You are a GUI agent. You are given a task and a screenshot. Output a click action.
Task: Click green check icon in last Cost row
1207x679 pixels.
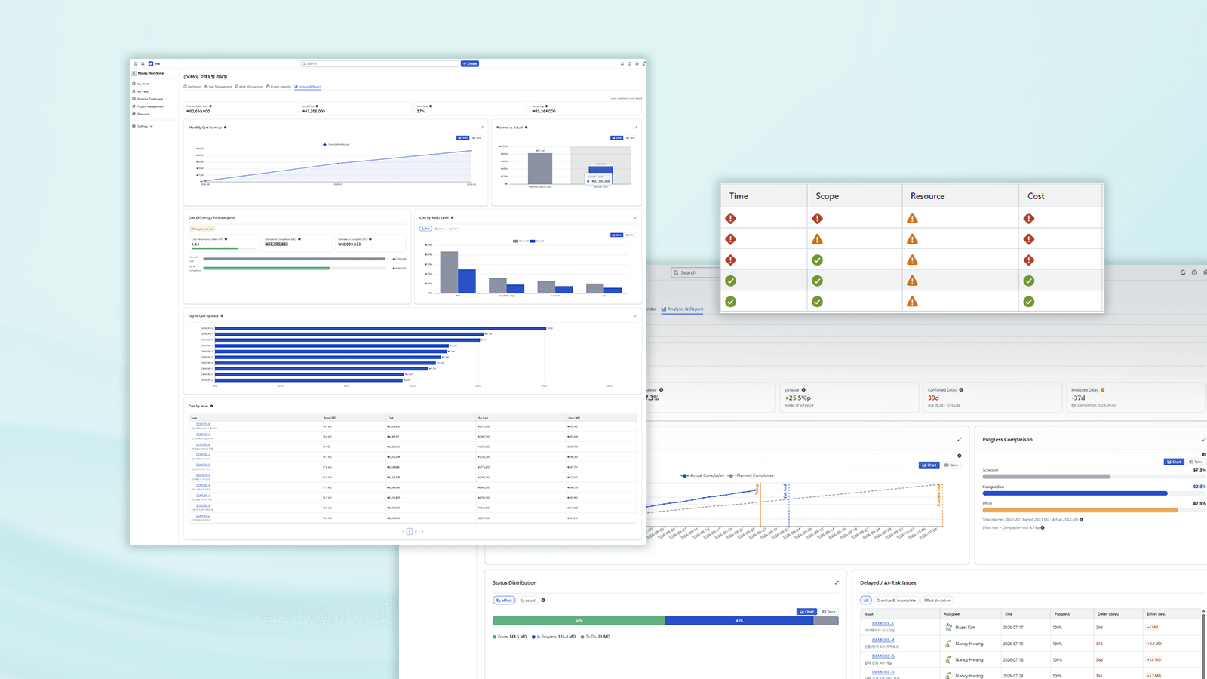(1029, 301)
